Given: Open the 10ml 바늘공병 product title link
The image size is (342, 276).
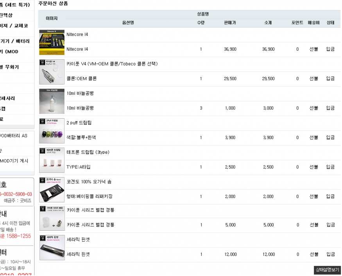Looking at the screenshot, I should tap(80, 93).
